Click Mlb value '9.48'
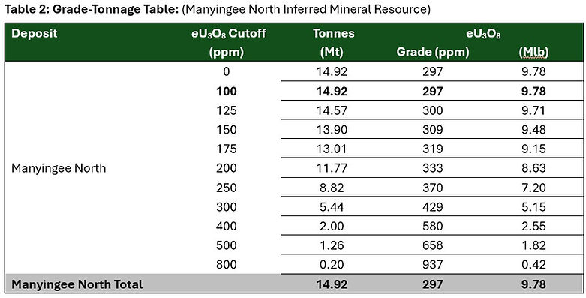The height and width of the screenshot is (298, 586). (x=533, y=130)
